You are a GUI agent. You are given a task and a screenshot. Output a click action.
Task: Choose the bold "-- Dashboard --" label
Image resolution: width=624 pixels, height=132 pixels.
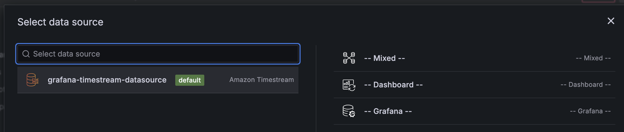point(393,85)
